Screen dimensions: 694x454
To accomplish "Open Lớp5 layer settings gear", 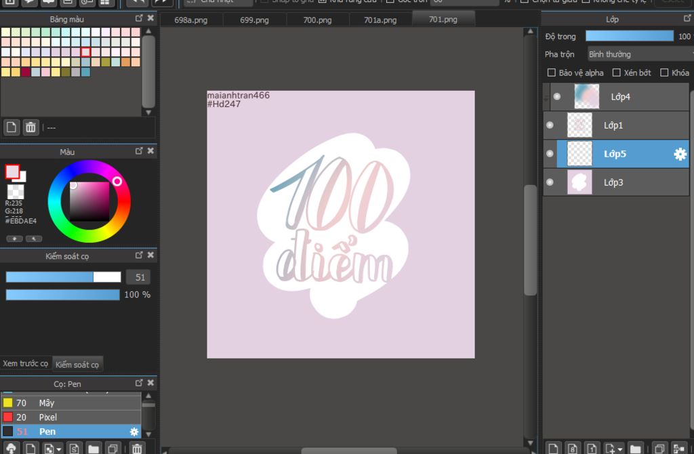I will click(x=680, y=154).
